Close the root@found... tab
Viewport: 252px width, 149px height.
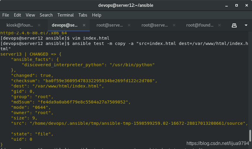(x=219, y=25)
